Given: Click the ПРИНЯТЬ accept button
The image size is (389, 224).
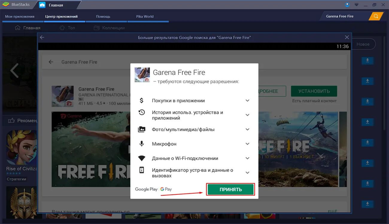Looking at the screenshot, I should click(x=231, y=189).
